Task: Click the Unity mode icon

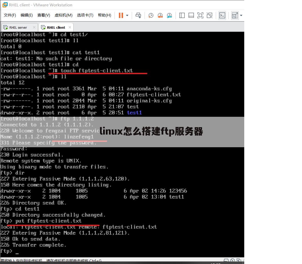Action: 210,15
